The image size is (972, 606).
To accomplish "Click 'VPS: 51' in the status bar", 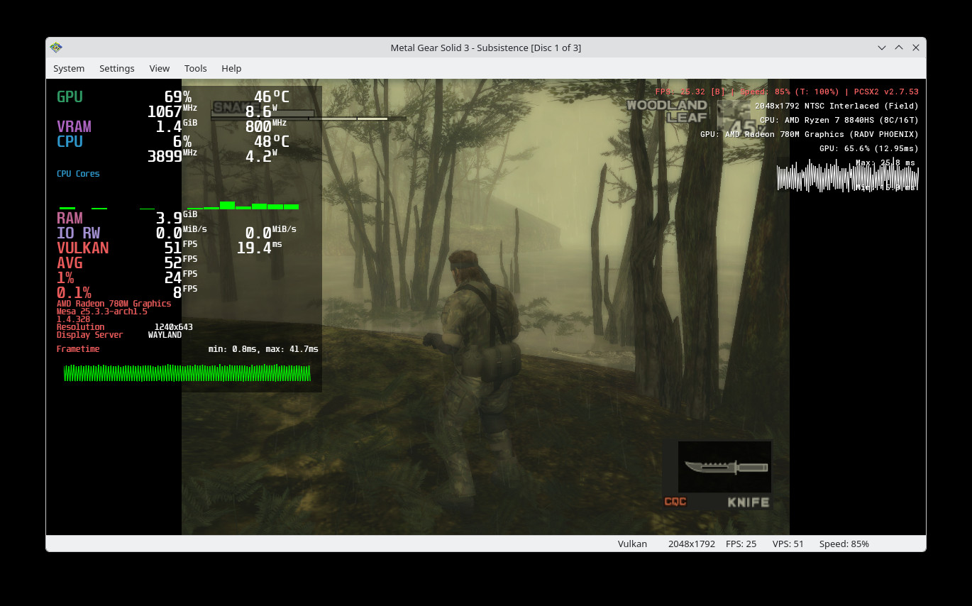I will (788, 544).
